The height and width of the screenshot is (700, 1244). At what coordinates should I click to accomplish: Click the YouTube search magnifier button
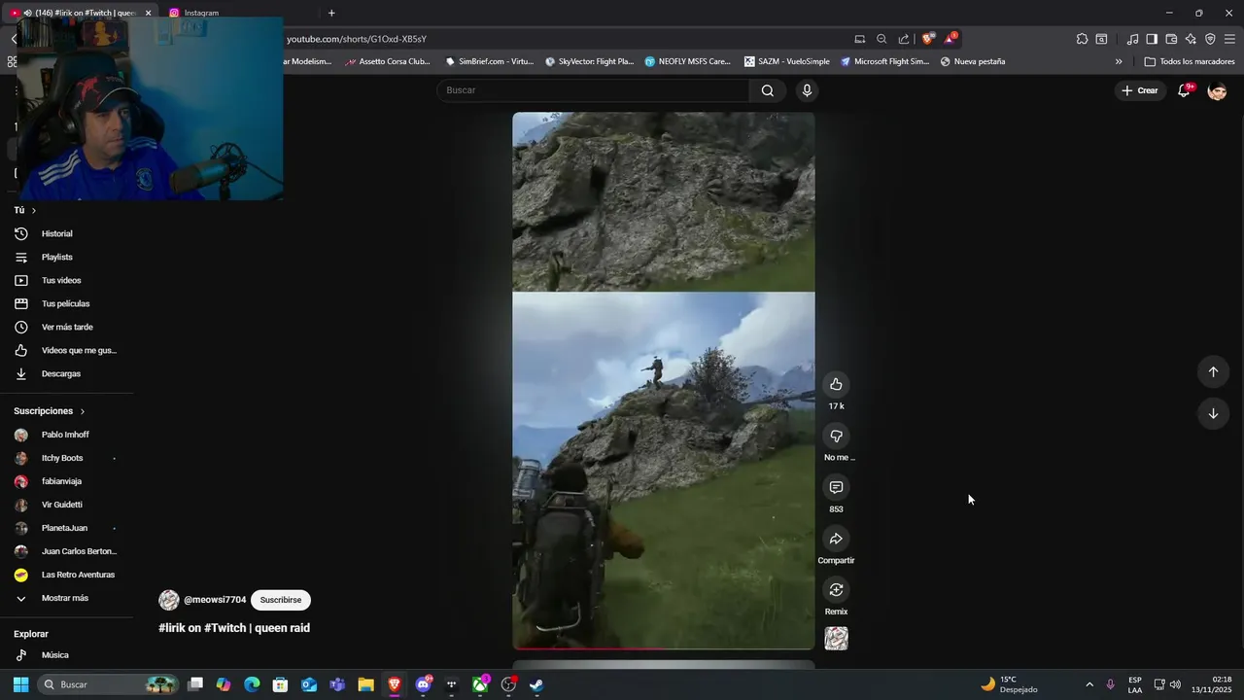pyautogui.click(x=768, y=90)
